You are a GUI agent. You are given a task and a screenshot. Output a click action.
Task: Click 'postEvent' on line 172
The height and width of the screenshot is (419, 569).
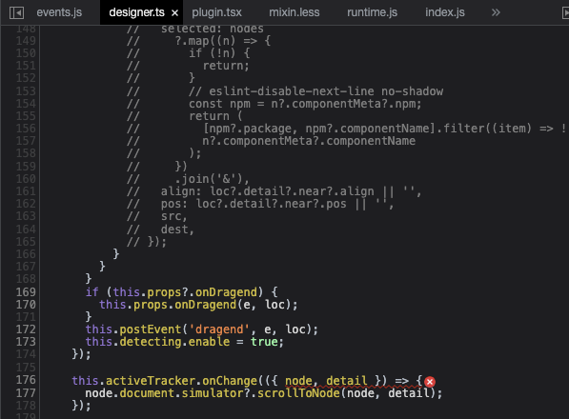pyautogui.click(x=151, y=329)
